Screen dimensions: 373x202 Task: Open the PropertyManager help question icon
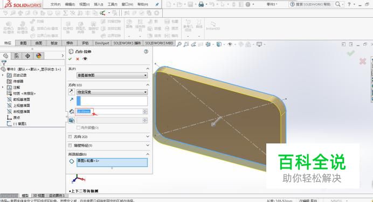tap(146, 52)
